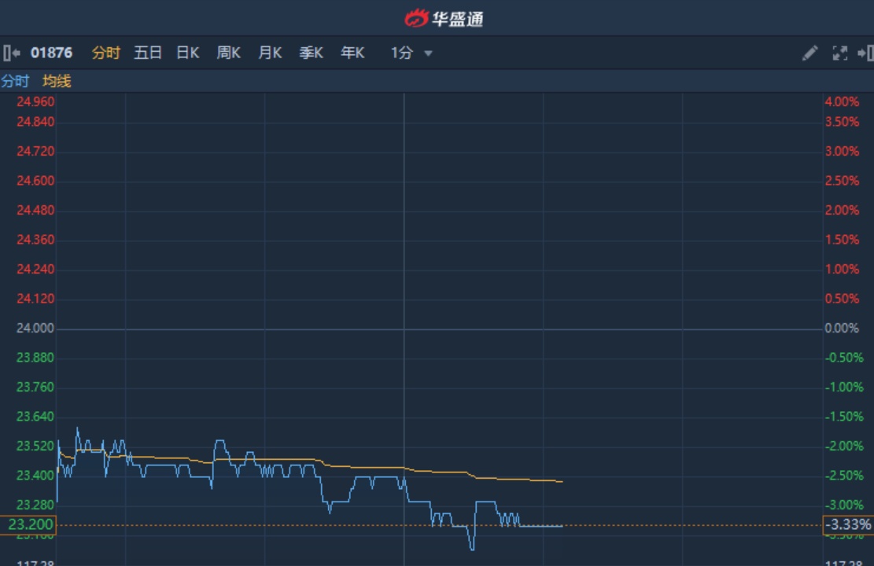Collapse the left panel arrow icon
The height and width of the screenshot is (566, 874).
11,53
